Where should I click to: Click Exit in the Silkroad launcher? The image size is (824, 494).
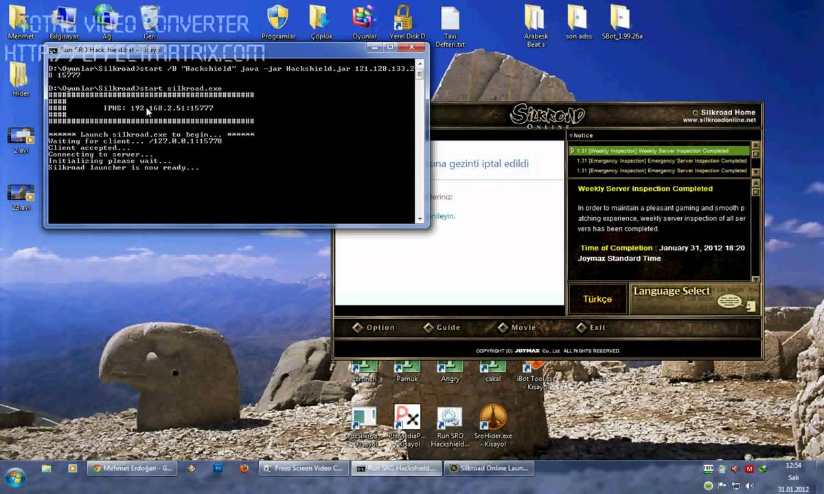(591, 327)
